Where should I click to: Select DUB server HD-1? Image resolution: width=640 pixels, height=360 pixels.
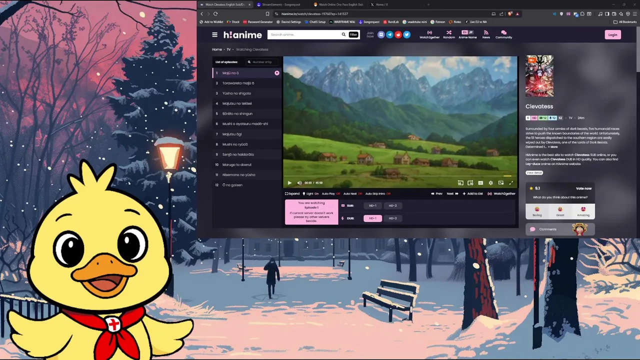(x=372, y=218)
